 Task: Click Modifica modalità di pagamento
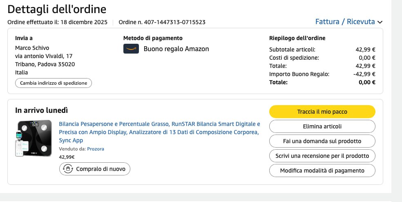coord(322,171)
